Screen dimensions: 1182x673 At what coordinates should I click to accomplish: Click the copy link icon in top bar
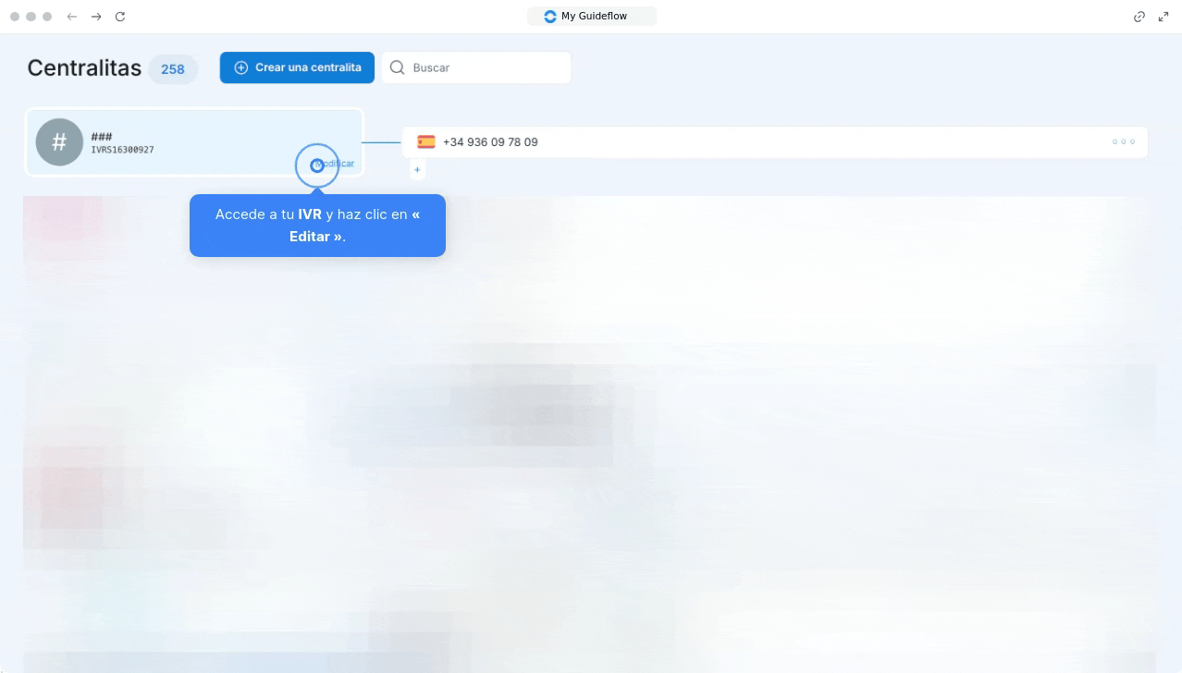(1139, 17)
